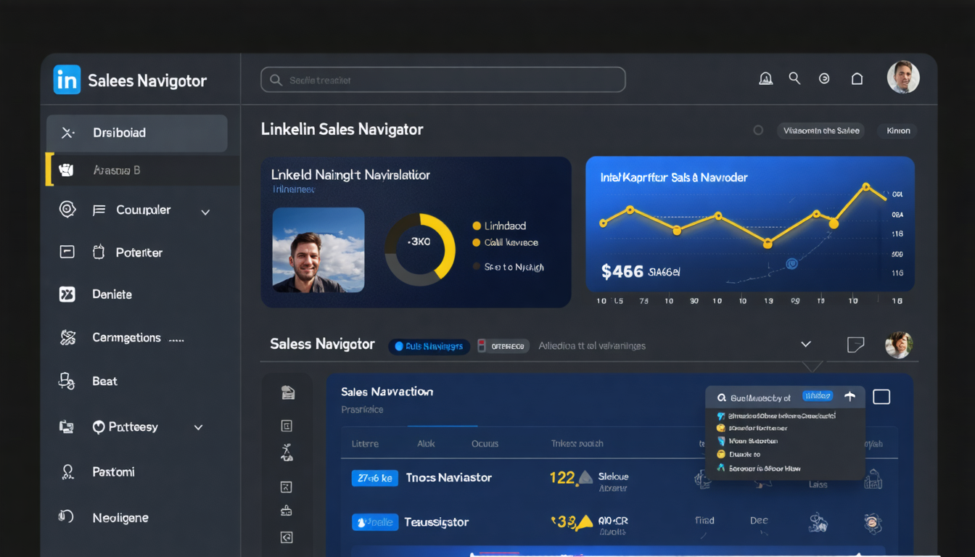This screenshot has height=557, width=975.
Task: Click the Tnocs Naviastor row name
Action: coord(449,478)
